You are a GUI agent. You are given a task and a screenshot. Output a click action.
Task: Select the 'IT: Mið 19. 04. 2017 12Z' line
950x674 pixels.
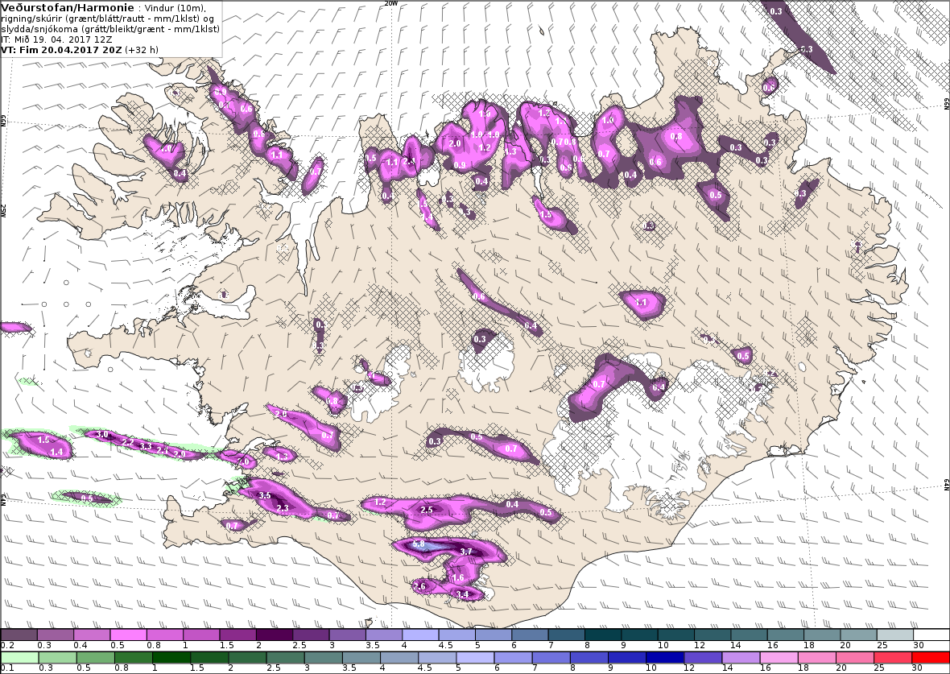(x=56, y=39)
